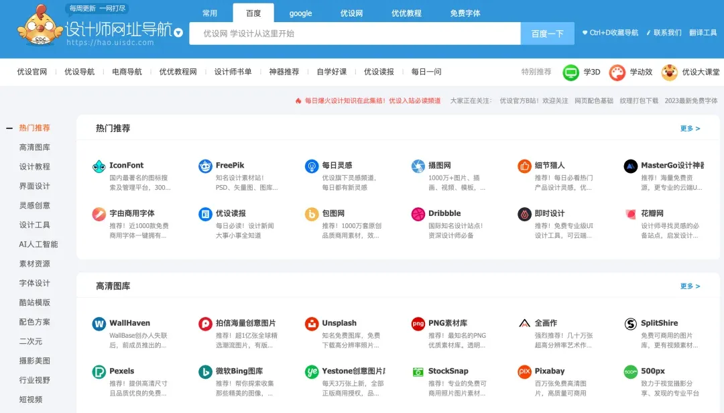This screenshot has width=724, height=413.
Task: Select 摄影美图 in the left sidebar
Action: point(35,361)
